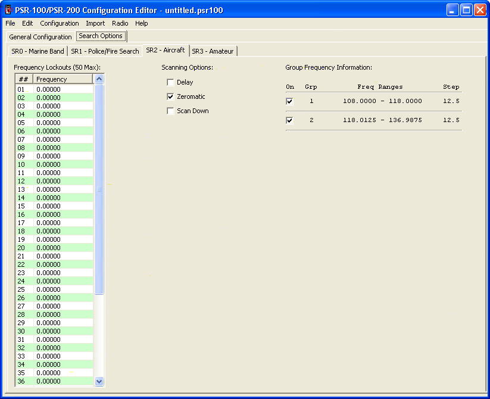Click scroll down arrow in lockouts list
The width and height of the screenshot is (490, 399).
click(x=99, y=381)
